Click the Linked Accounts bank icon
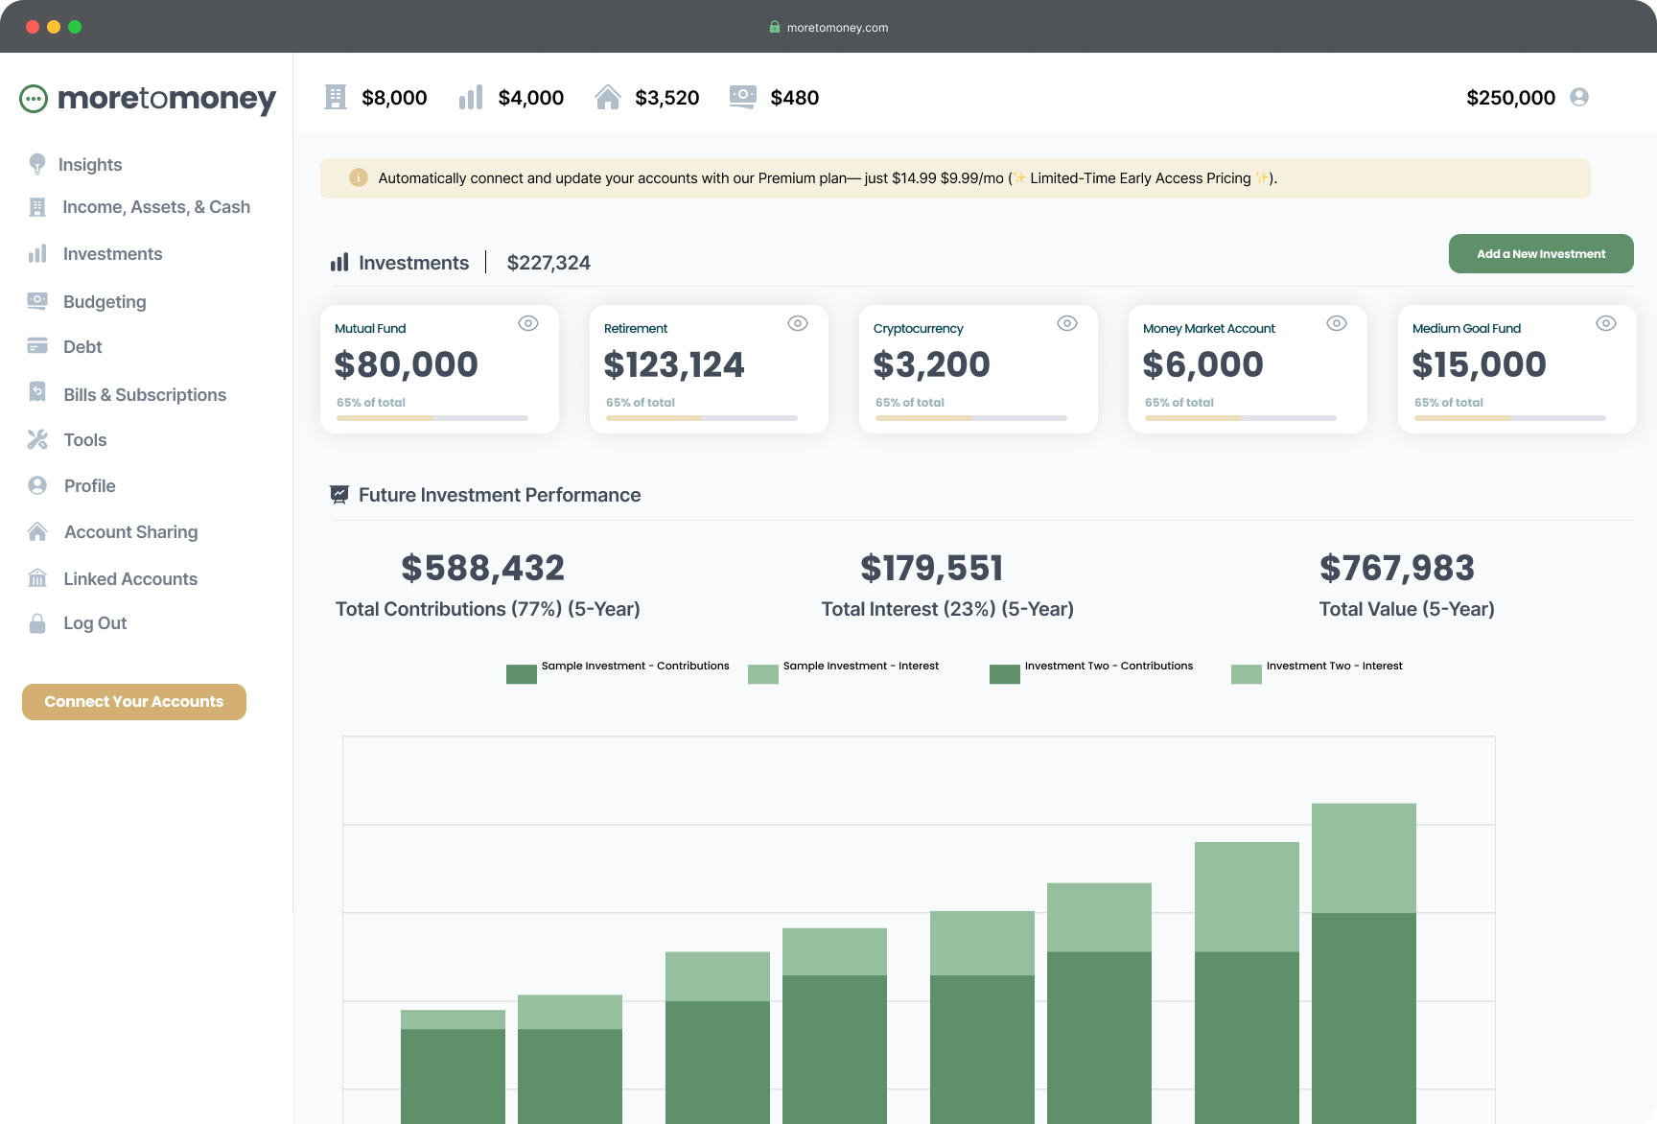The image size is (1657, 1124). pos(37,577)
